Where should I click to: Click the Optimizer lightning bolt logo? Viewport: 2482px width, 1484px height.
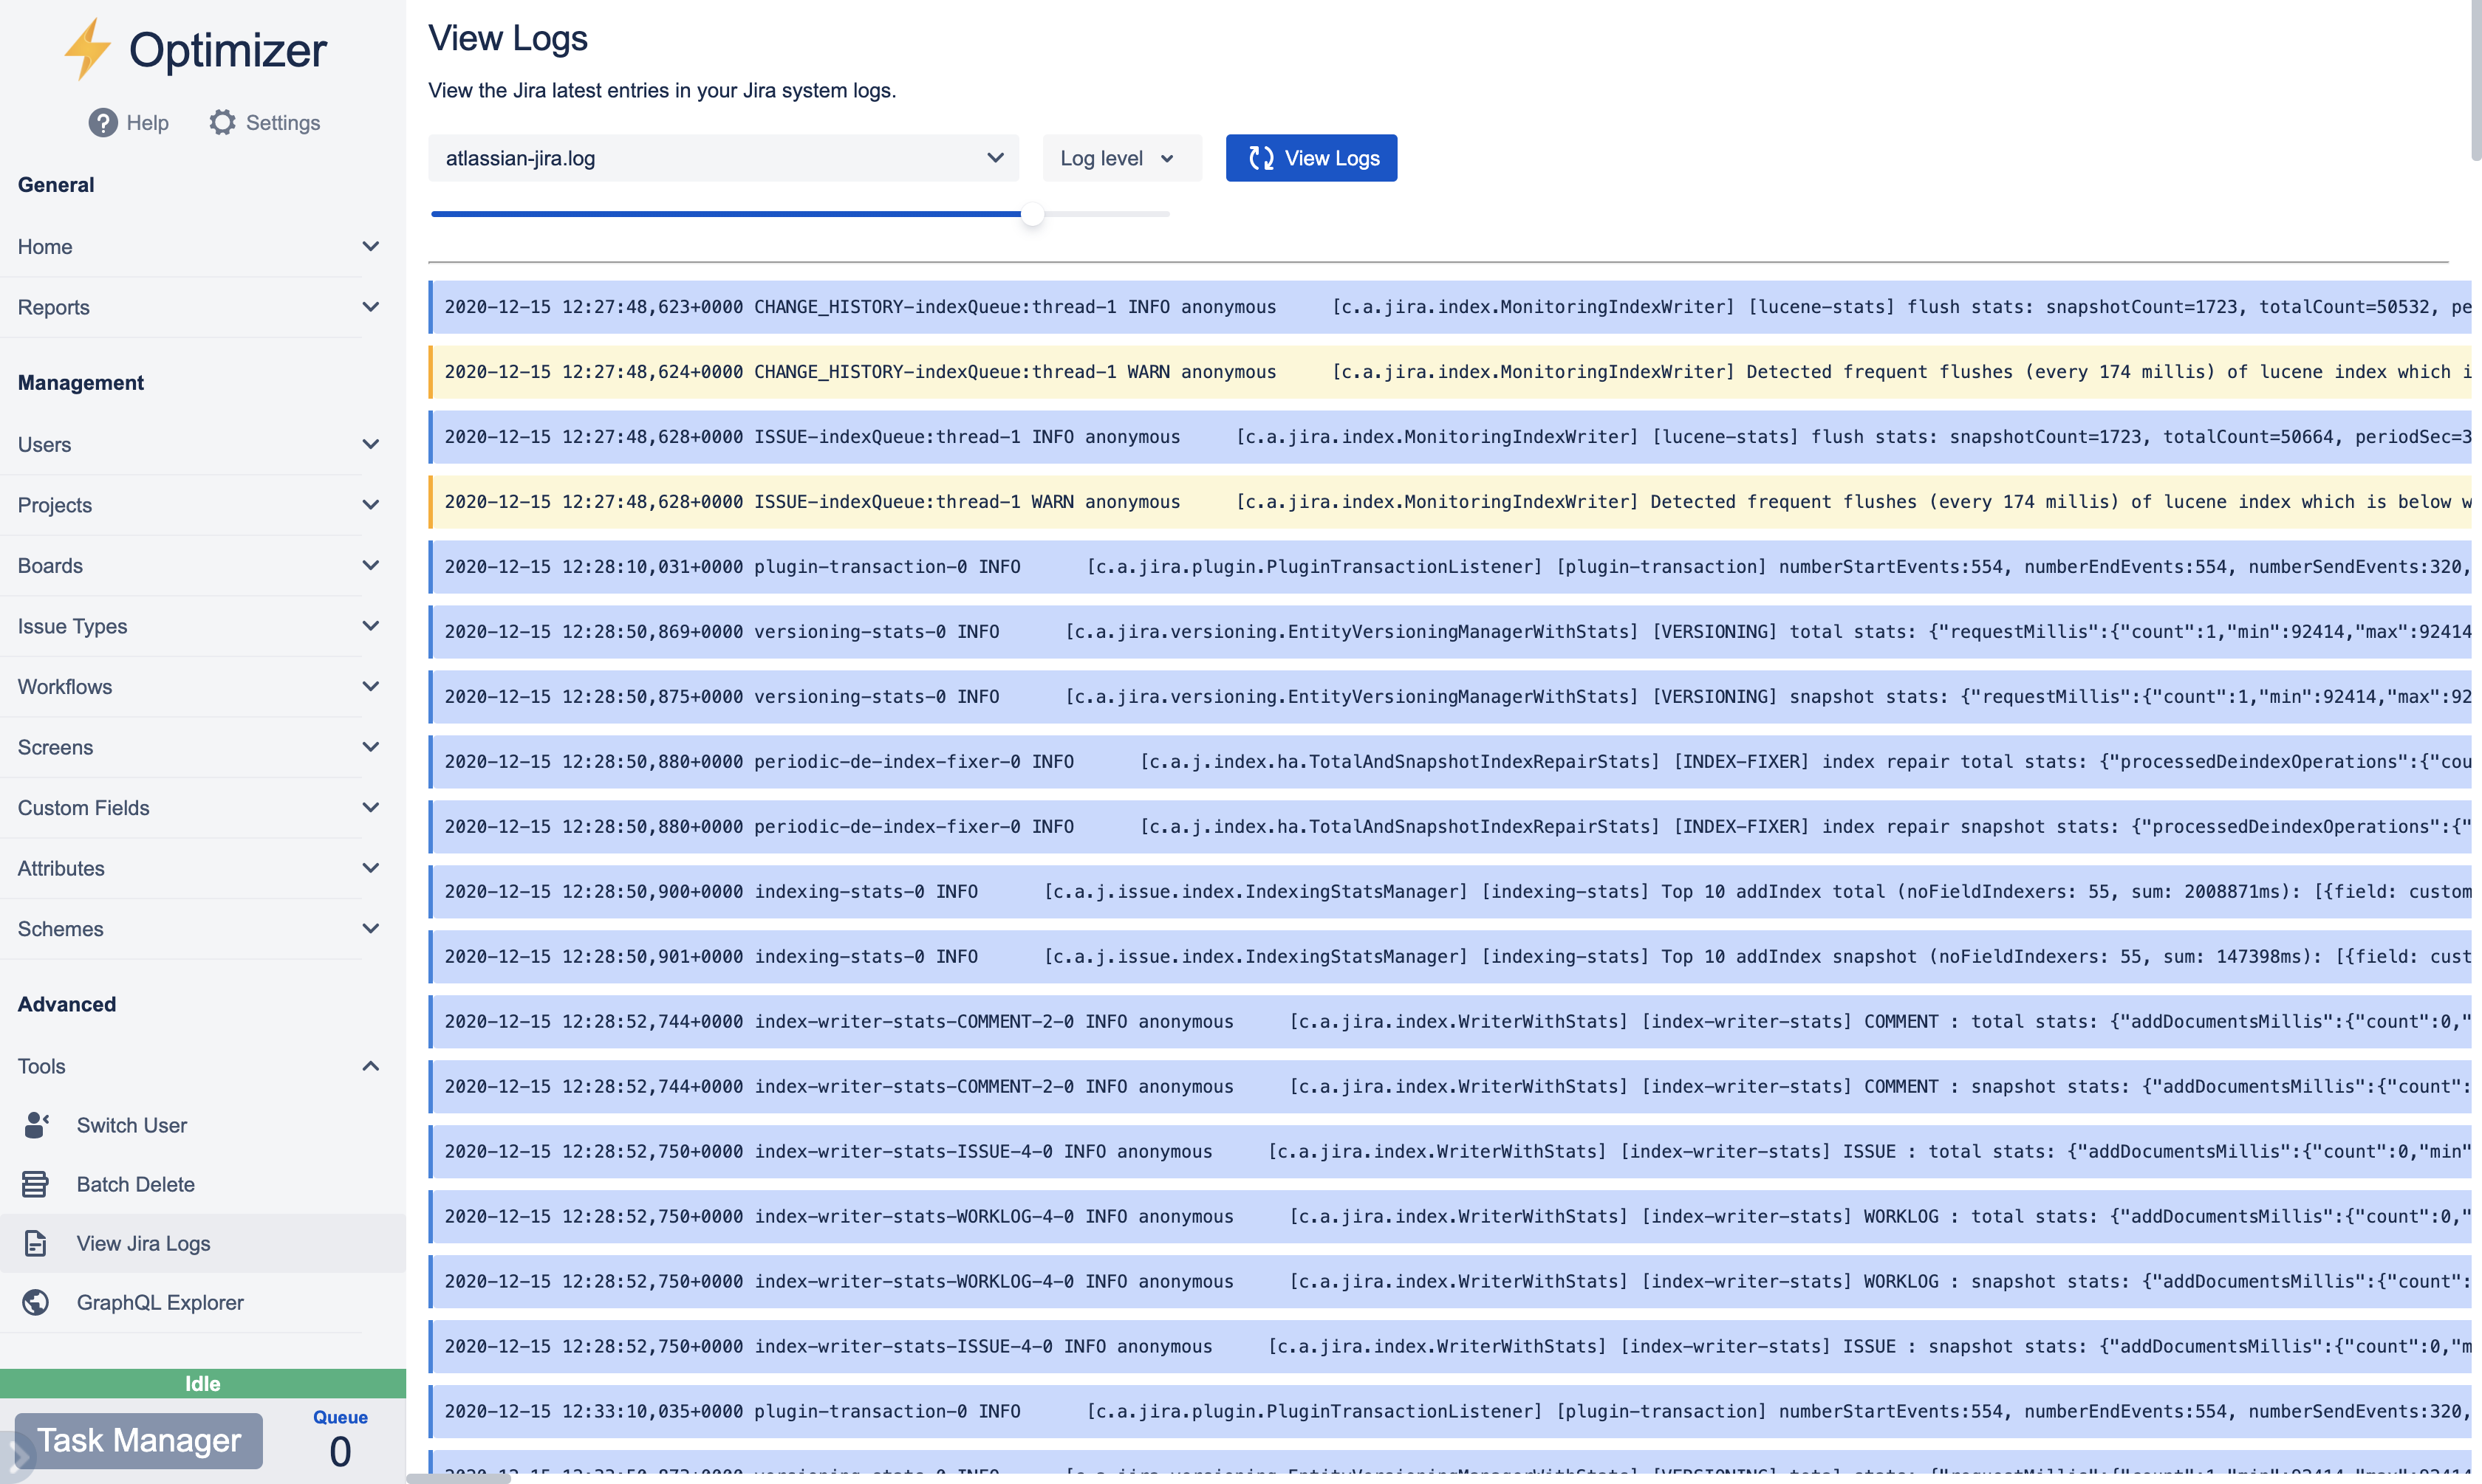pos(88,48)
